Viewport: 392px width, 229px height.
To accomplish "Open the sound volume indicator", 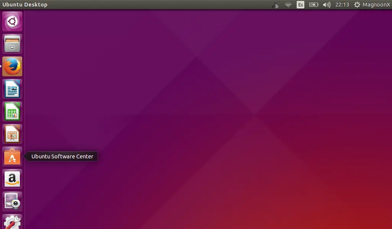I will tap(327, 5).
